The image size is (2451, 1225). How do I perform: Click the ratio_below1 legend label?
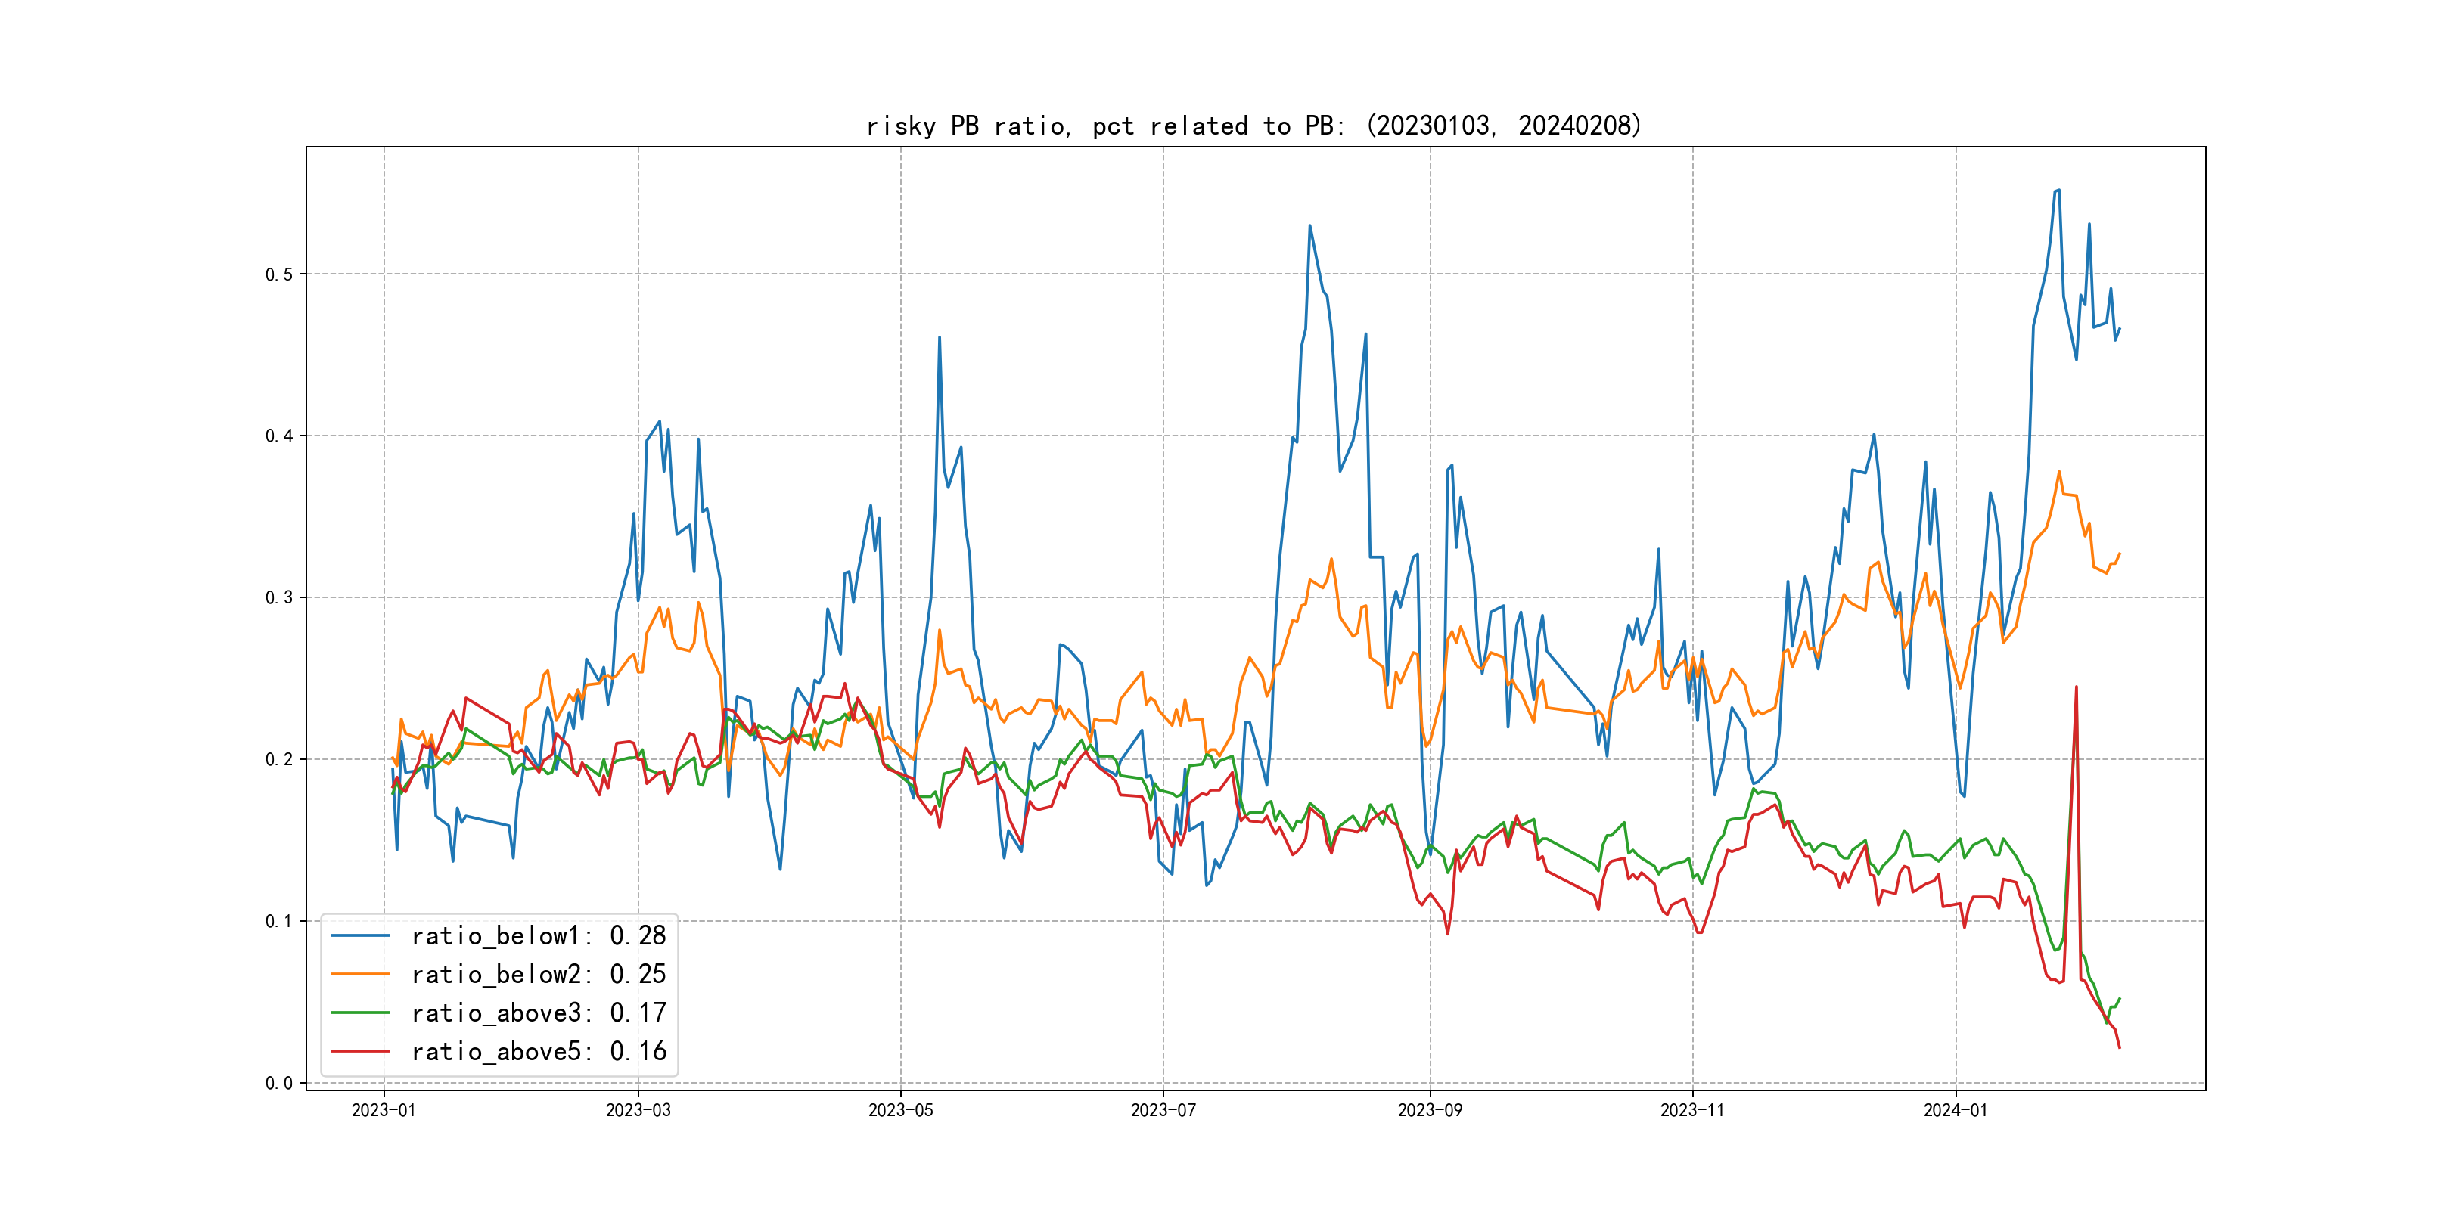pyautogui.click(x=539, y=936)
